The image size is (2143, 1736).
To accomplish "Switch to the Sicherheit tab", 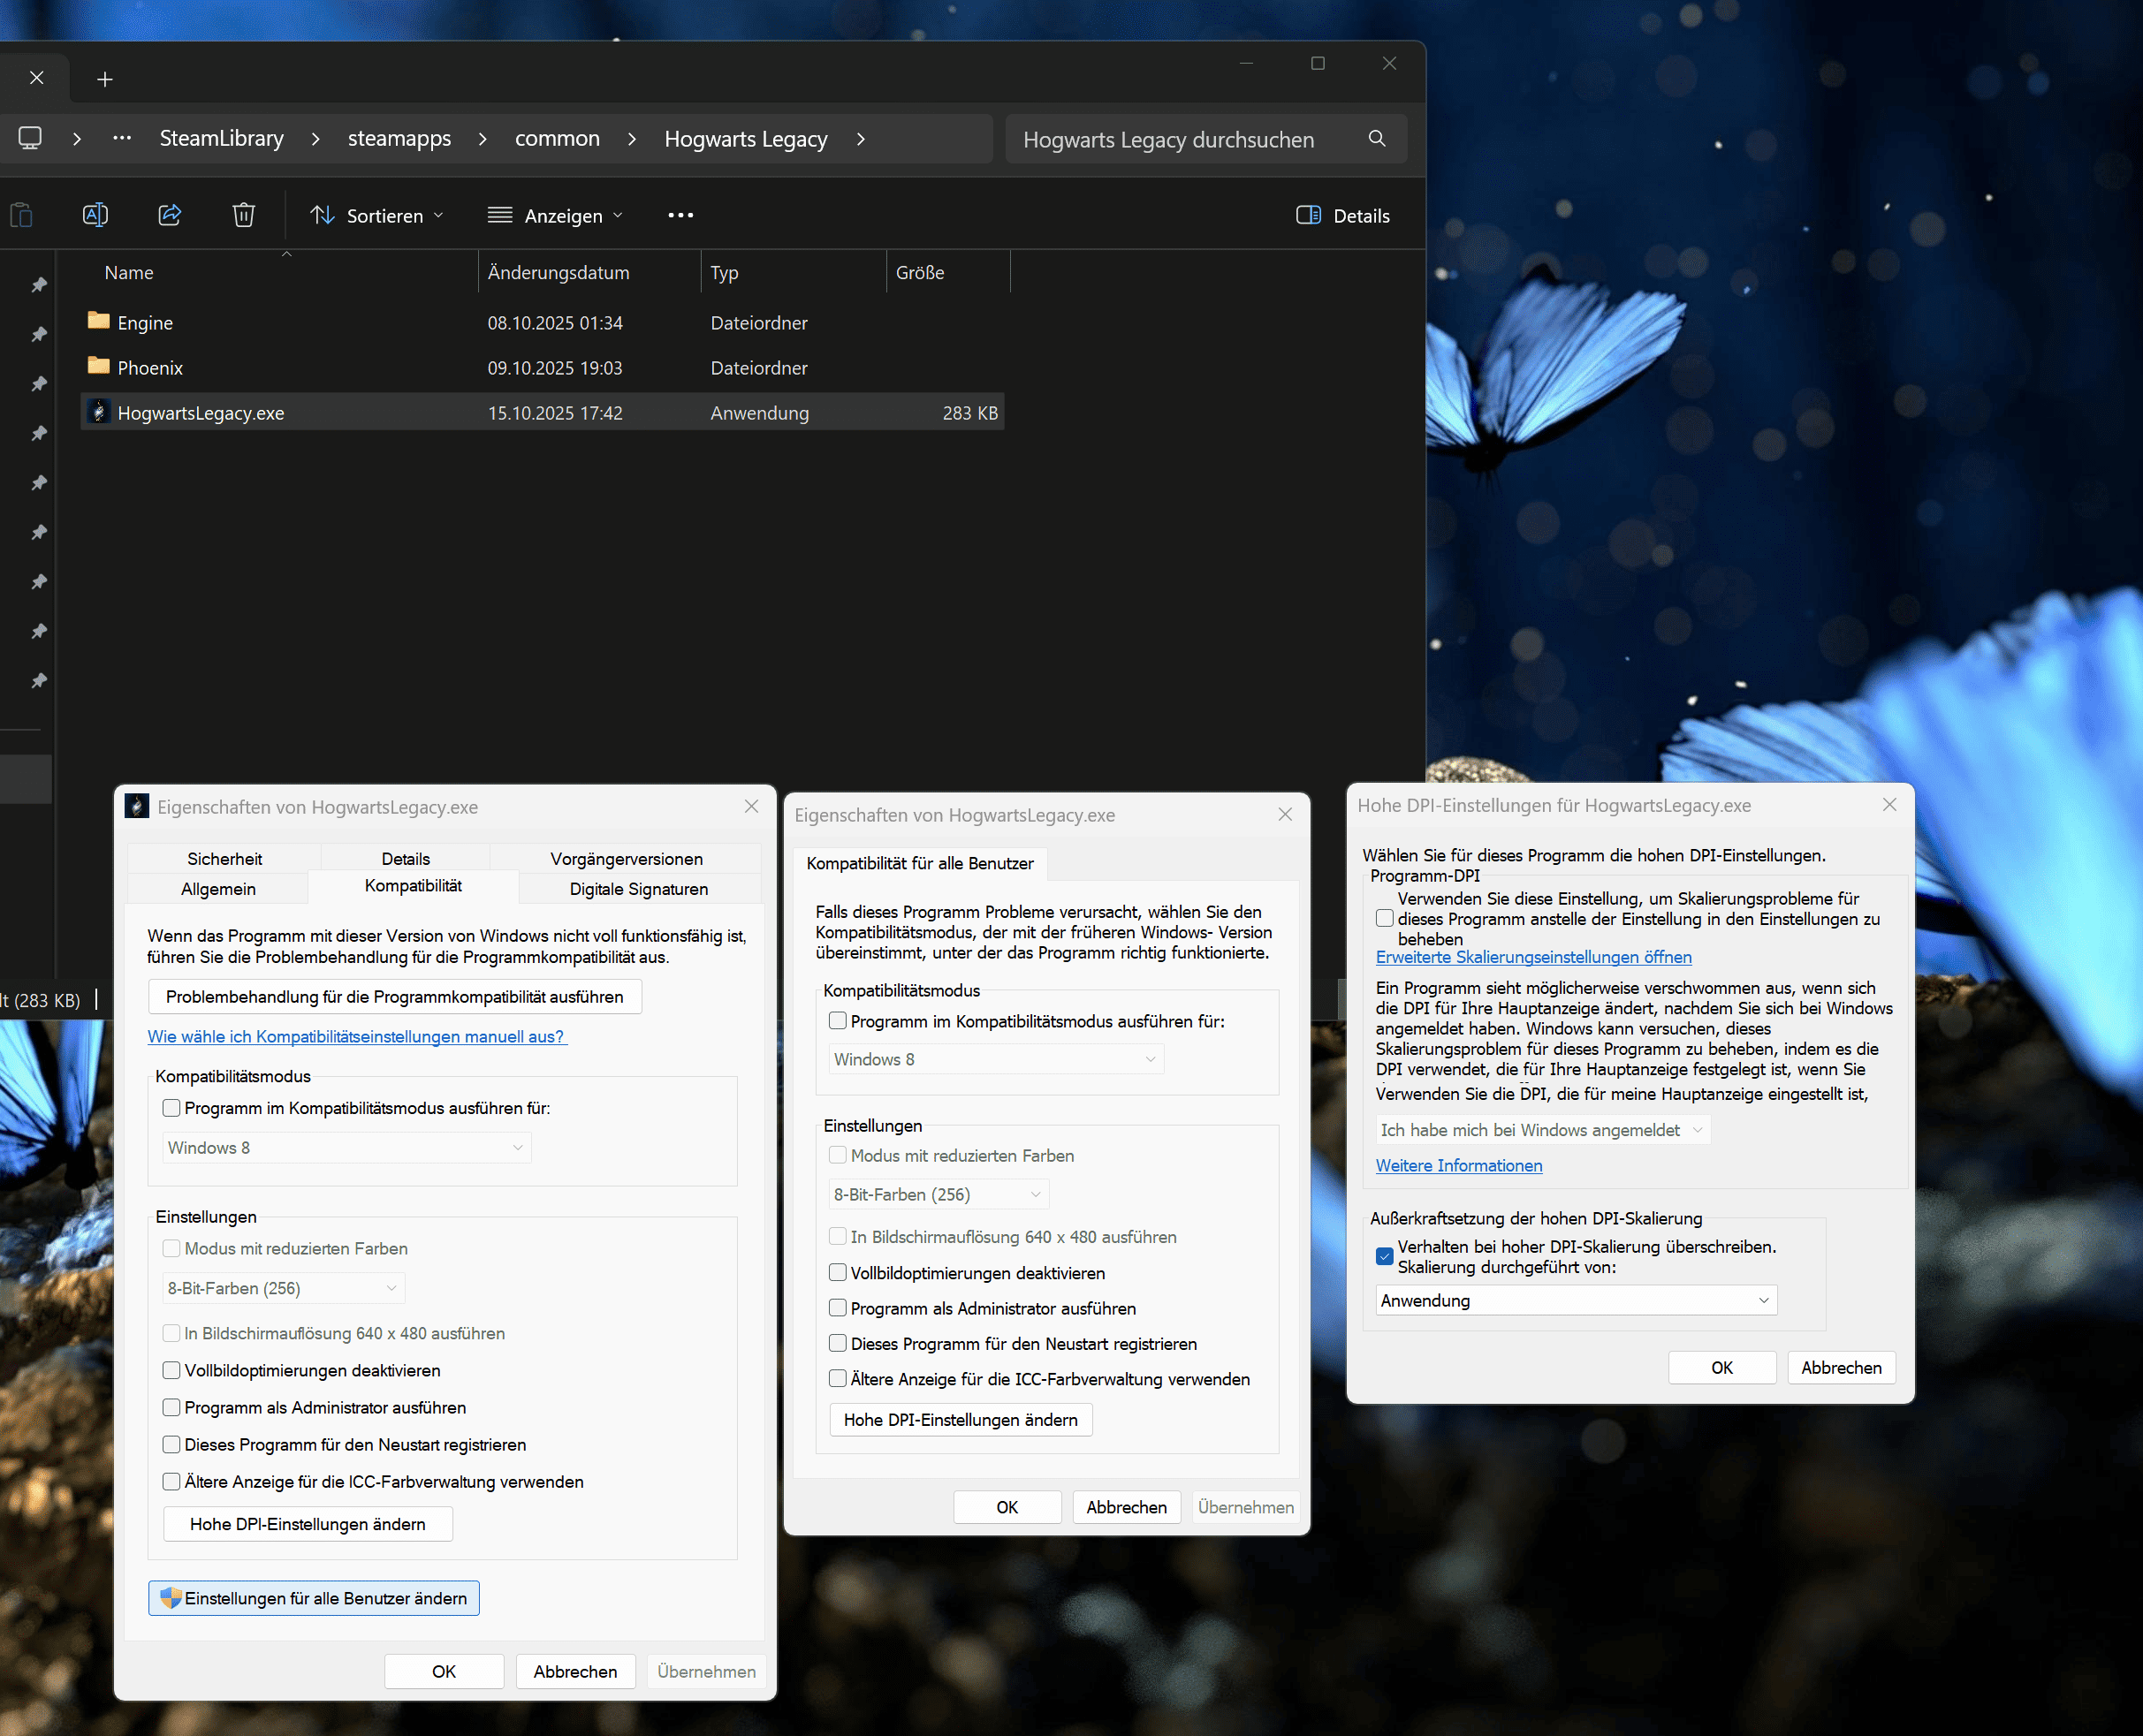I will [x=224, y=858].
